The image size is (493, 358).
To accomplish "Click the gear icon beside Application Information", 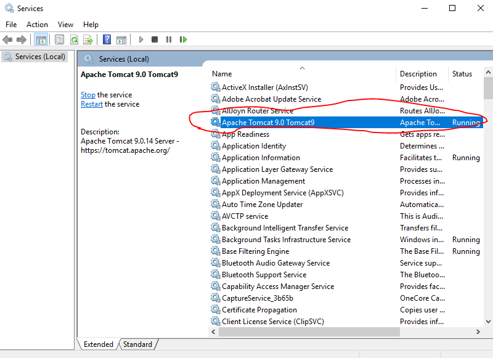I will coord(215,157).
